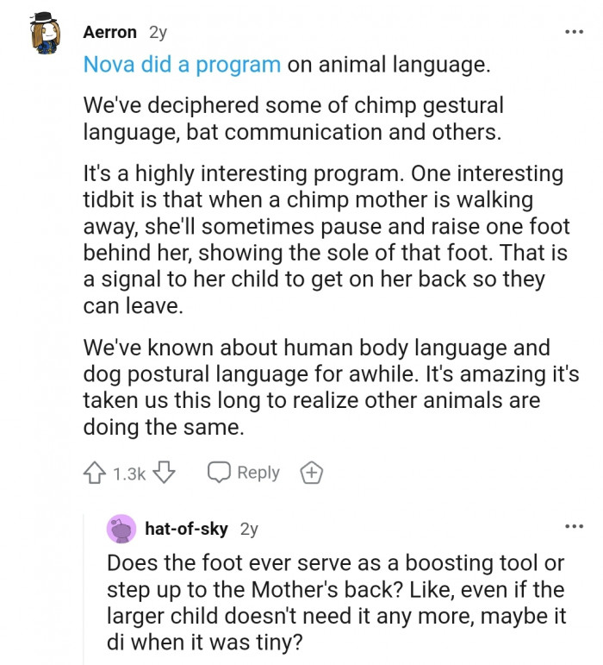Open more options for Aerron's comment
603x665 pixels.
point(573,32)
